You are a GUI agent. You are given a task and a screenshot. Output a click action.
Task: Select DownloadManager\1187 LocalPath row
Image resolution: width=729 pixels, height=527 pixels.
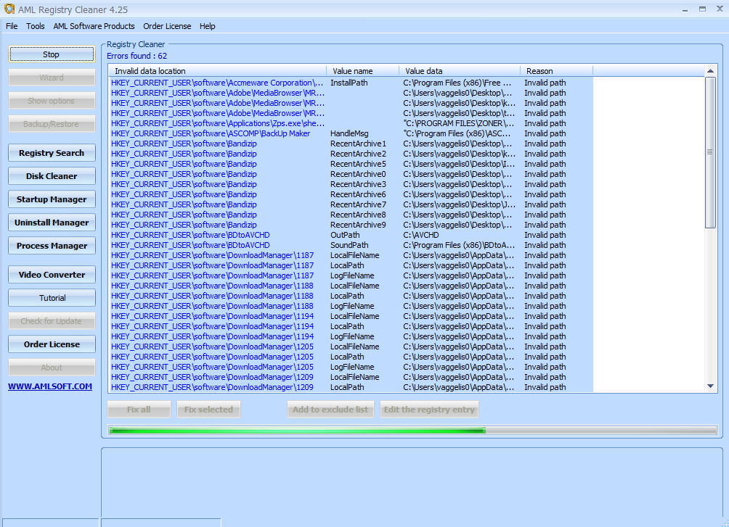point(351,265)
